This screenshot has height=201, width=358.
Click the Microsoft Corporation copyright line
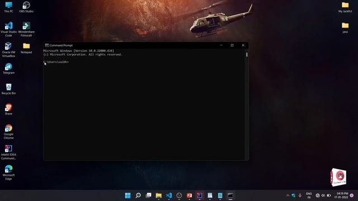83,55
